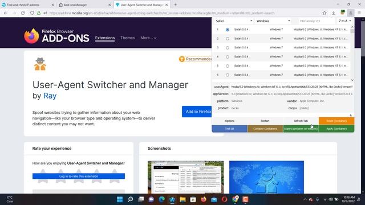Select radio button for row 1 Safari 5.0.4
365x205 pixels.
click(x=228, y=30)
